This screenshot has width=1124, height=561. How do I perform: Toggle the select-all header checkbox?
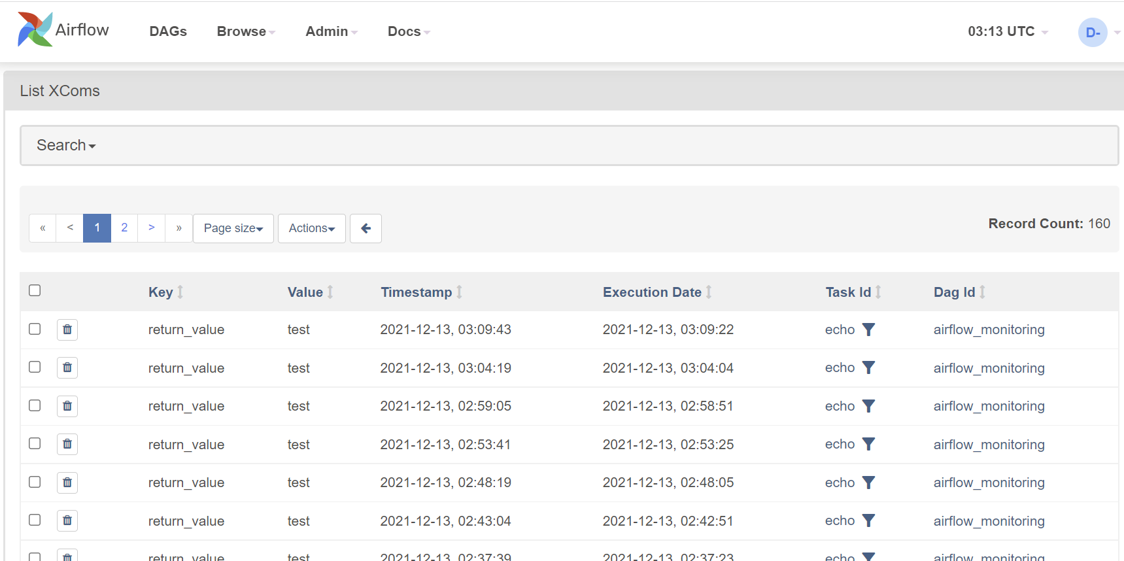tap(35, 290)
